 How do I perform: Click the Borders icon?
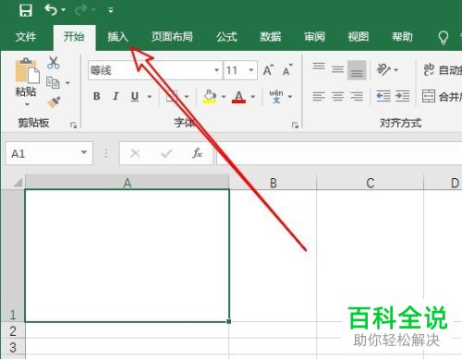click(x=172, y=96)
